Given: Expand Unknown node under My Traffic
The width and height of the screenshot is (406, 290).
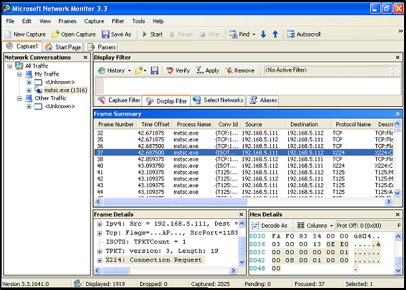Looking at the screenshot, I should [29, 82].
